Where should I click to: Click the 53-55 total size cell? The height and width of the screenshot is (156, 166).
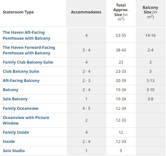121,35
